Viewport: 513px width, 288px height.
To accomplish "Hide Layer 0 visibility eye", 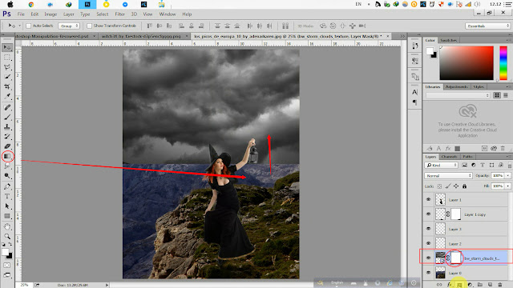I will 429,273.
